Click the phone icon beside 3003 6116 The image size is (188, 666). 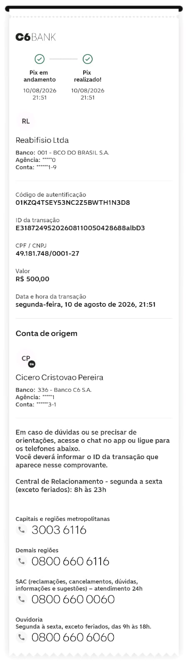coord(21,529)
